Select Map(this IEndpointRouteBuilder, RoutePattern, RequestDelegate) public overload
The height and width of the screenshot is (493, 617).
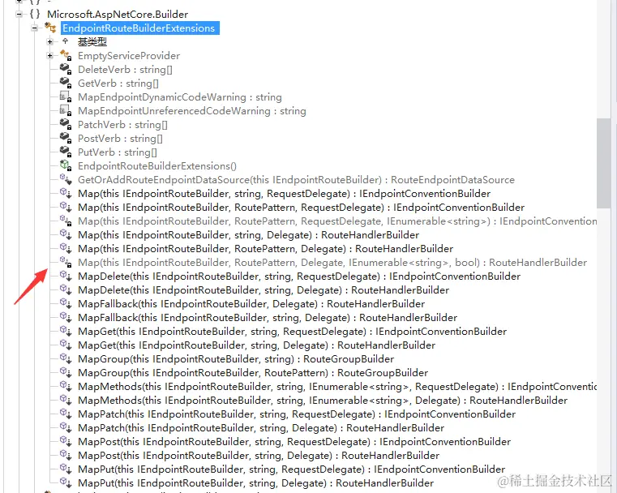[x=301, y=208]
